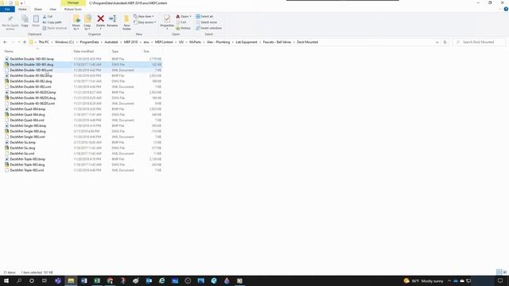This screenshot has height=286, width=509.
Task: Navigate to This PC in address bar
Action: pyautogui.click(x=44, y=42)
